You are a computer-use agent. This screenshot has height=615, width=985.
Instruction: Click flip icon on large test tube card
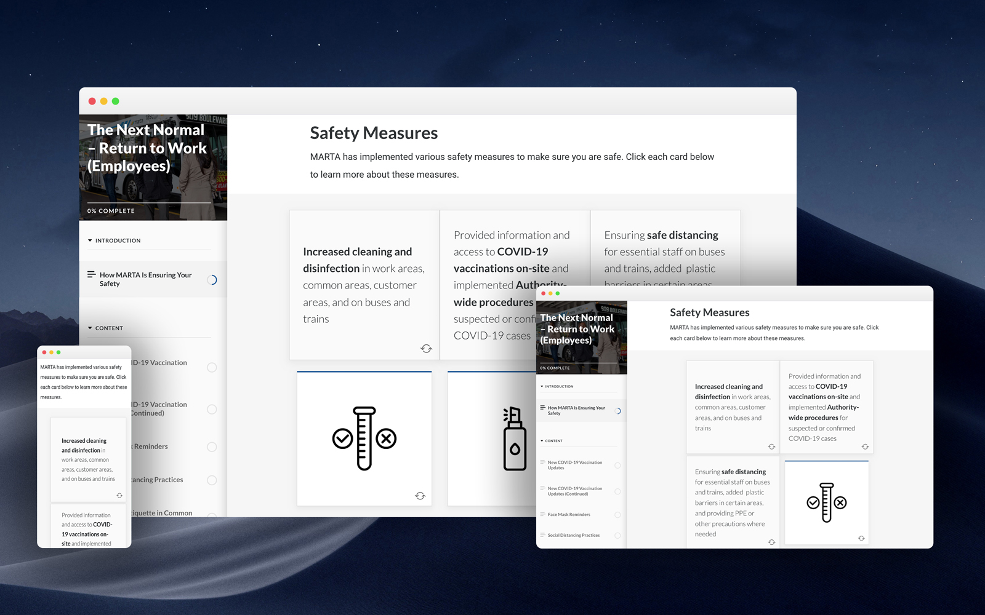pos(420,496)
